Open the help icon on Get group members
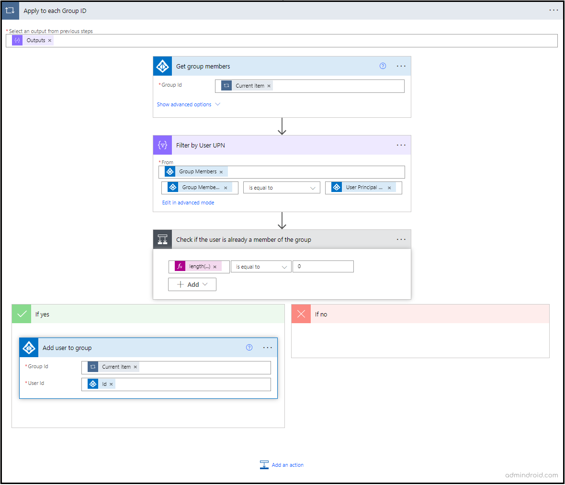 point(382,66)
